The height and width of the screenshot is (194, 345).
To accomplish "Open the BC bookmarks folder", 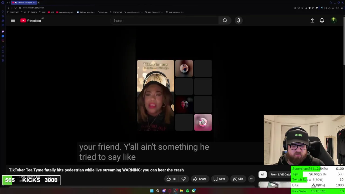I will point(23,12).
